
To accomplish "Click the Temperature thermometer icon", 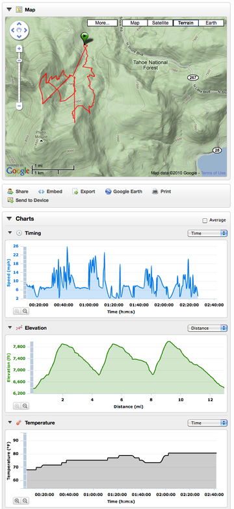I will [x=19, y=423].
